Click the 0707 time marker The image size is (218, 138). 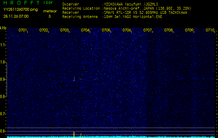147,30
